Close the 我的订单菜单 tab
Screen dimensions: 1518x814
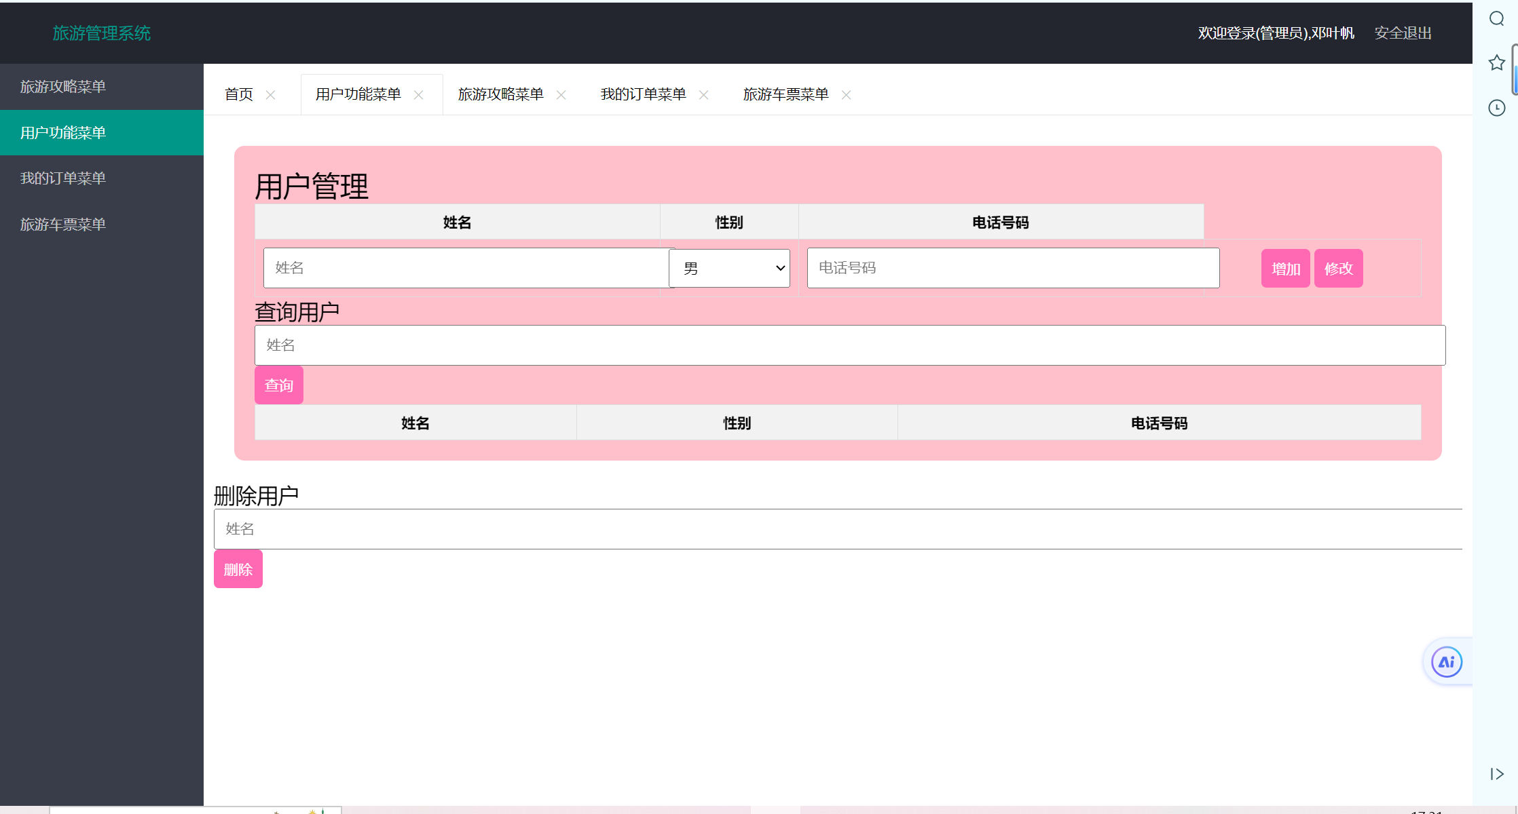point(704,95)
